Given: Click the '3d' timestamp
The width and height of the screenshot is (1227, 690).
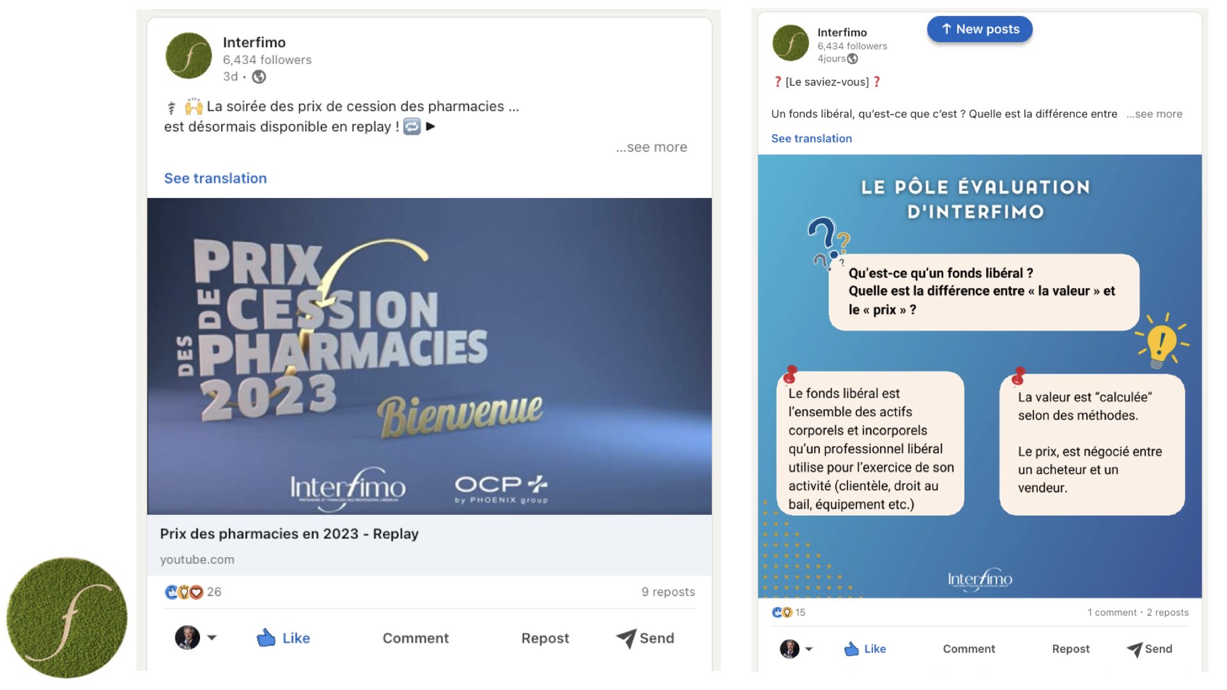Looking at the screenshot, I should pyautogui.click(x=230, y=77).
